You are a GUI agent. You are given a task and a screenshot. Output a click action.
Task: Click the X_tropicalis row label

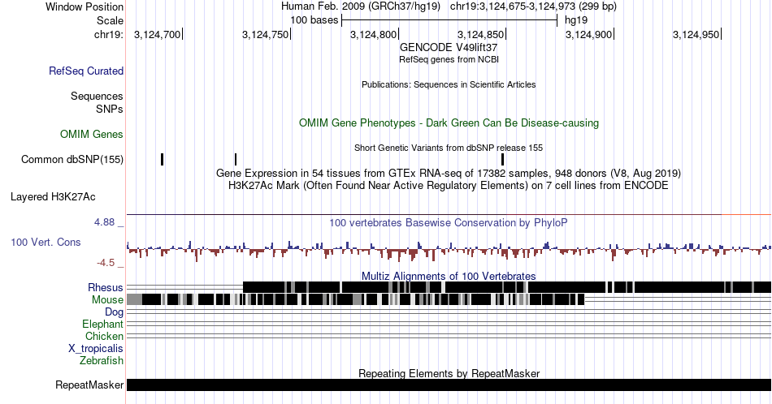[96, 349]
